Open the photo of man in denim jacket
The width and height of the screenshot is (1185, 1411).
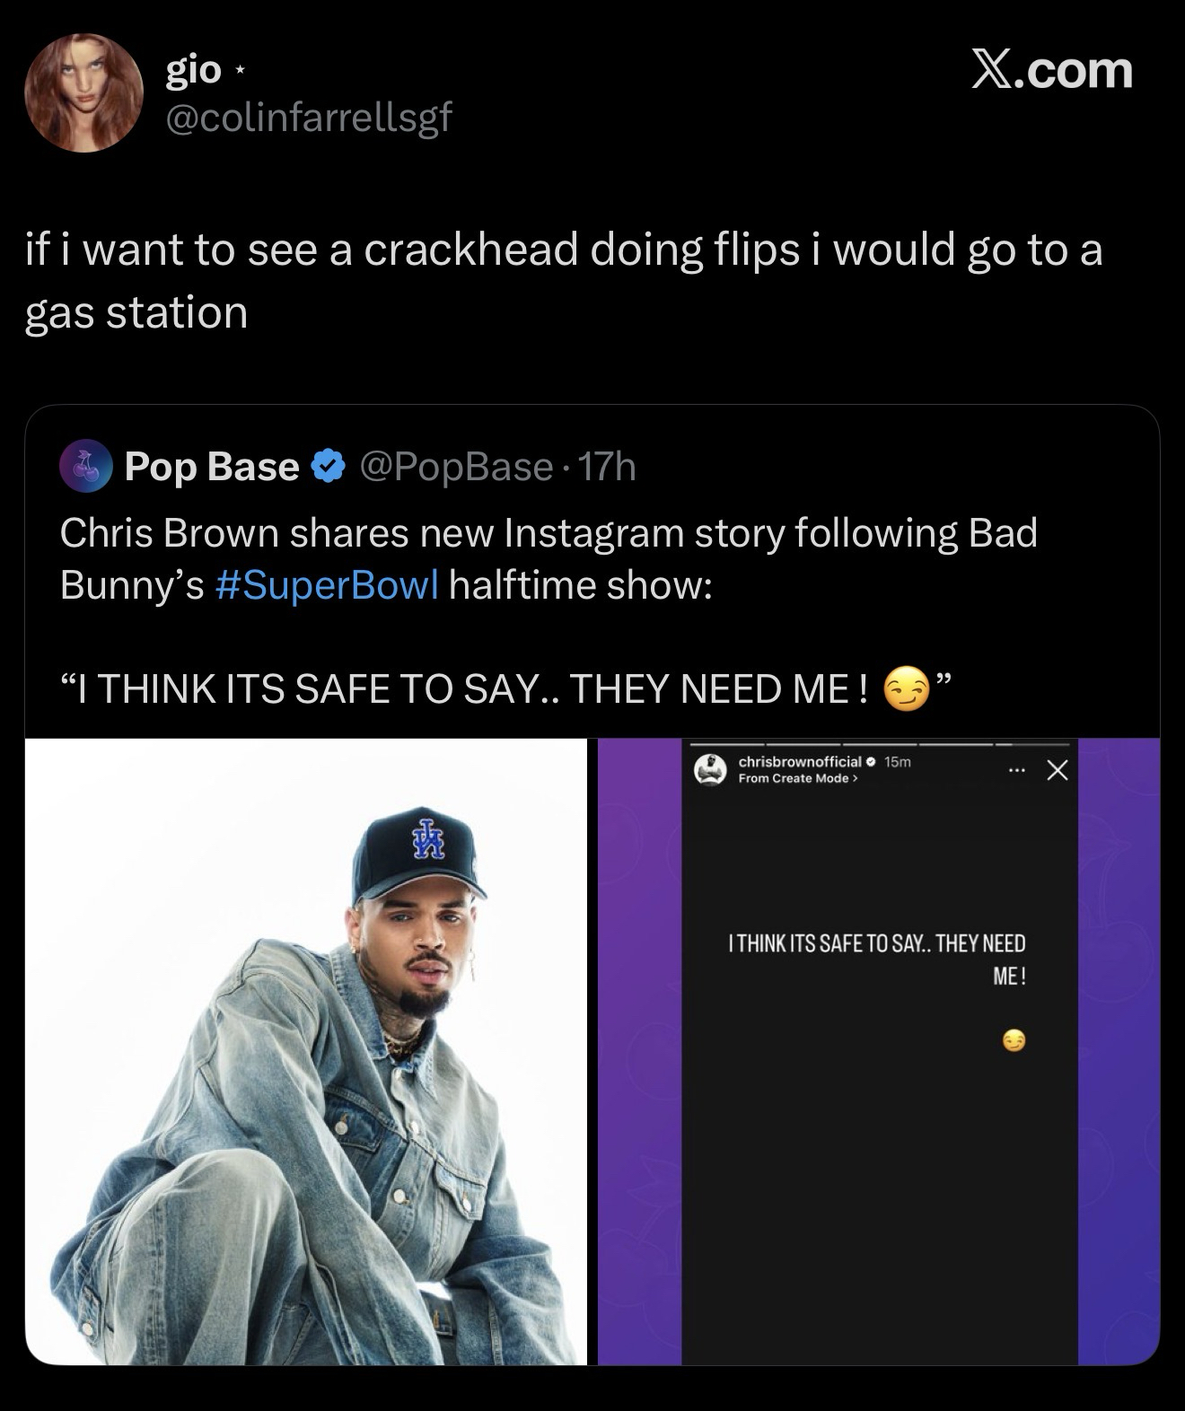(x=306, y=1051)
